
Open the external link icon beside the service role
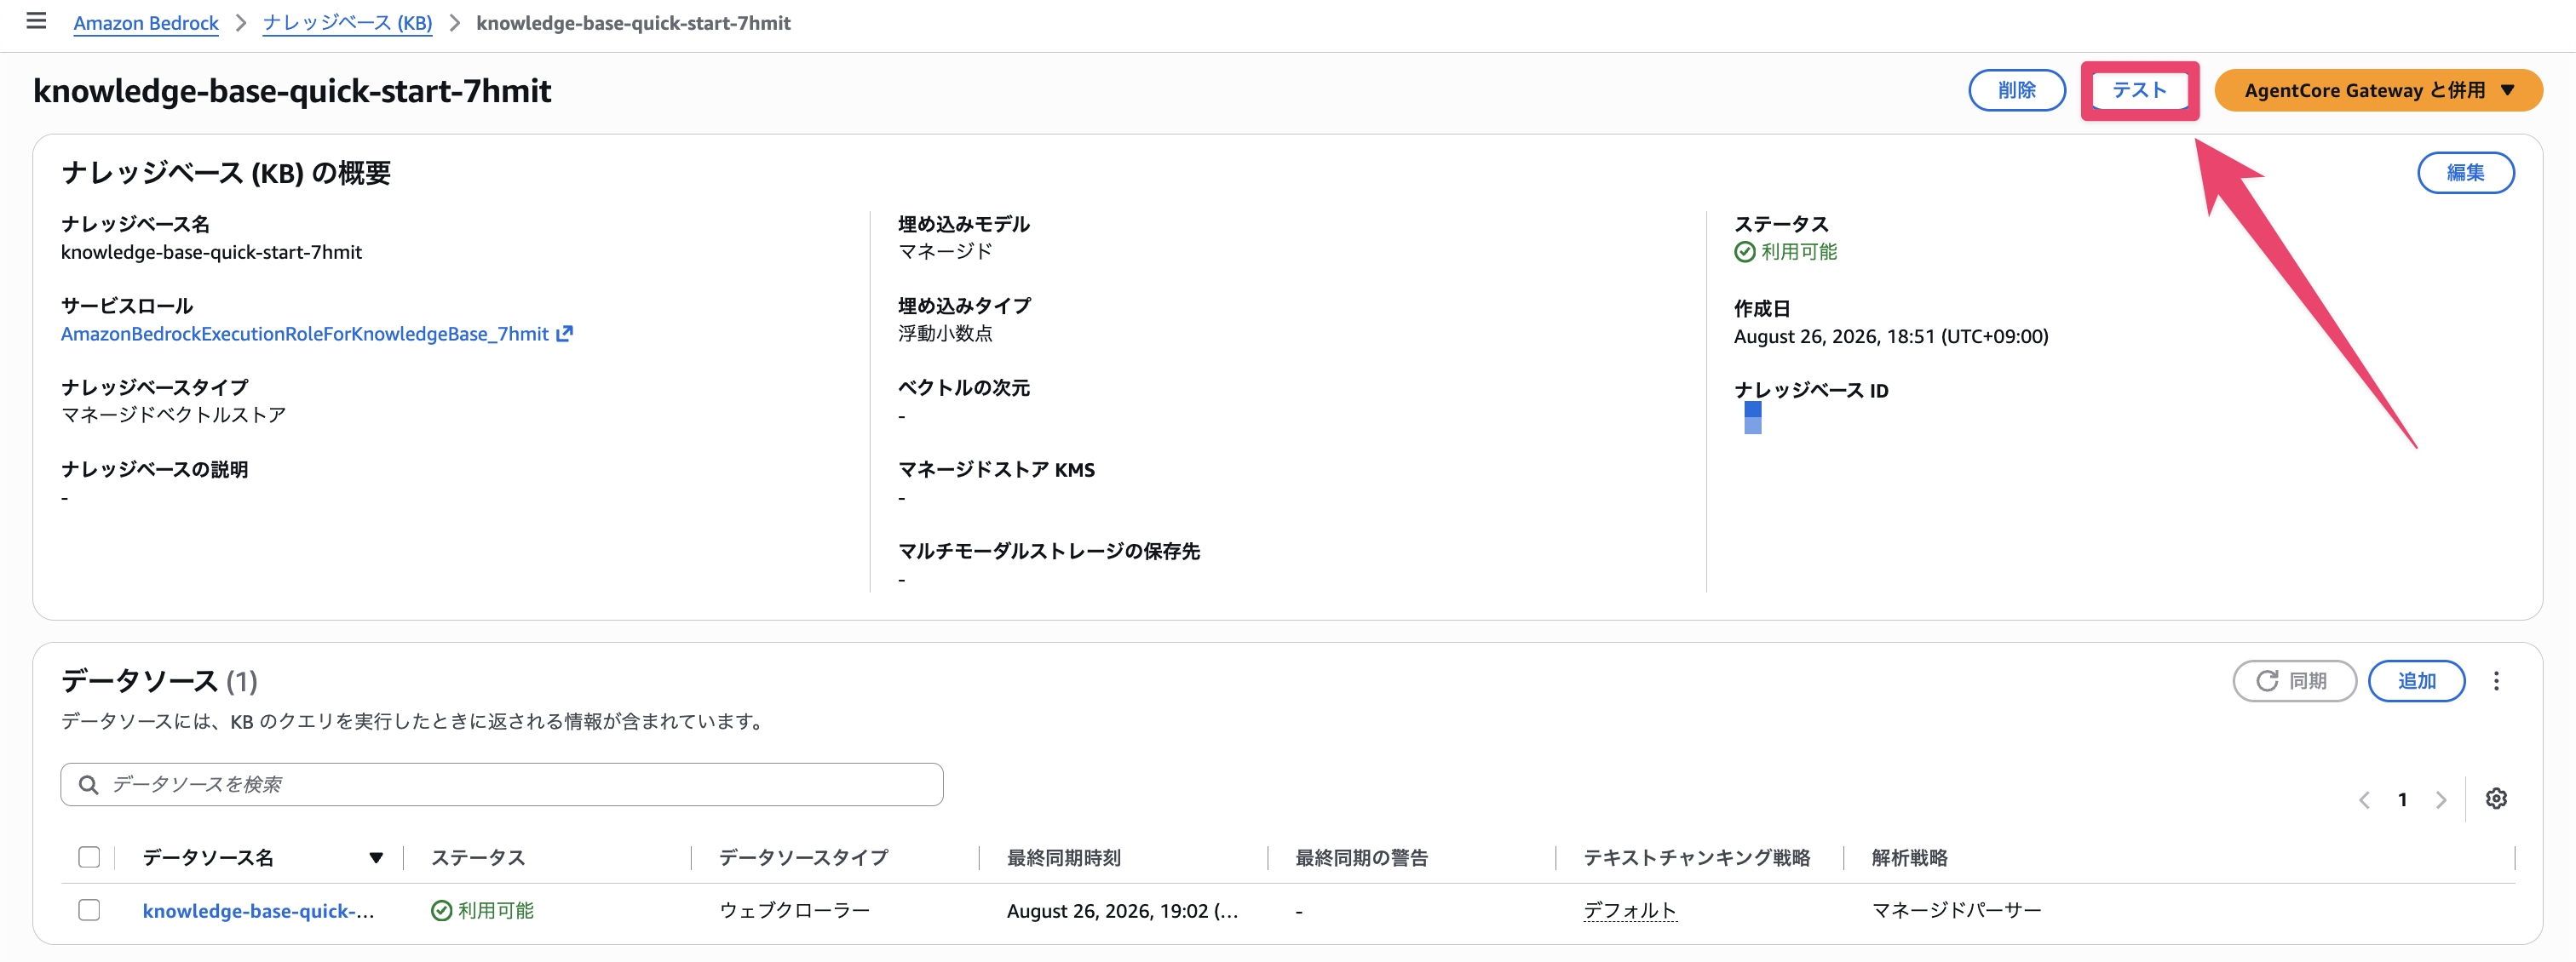pos(565,334)
